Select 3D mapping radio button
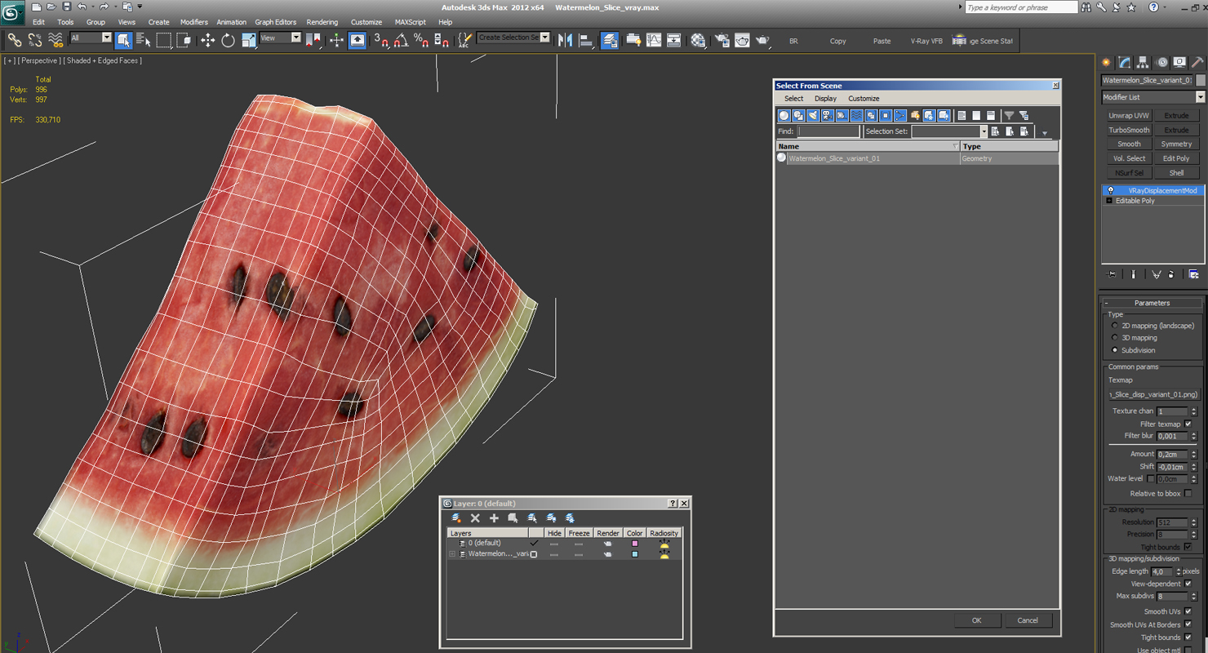The height and width of the screenshot is (653, 1208). pyautogui.click(x=1115, y=338)
